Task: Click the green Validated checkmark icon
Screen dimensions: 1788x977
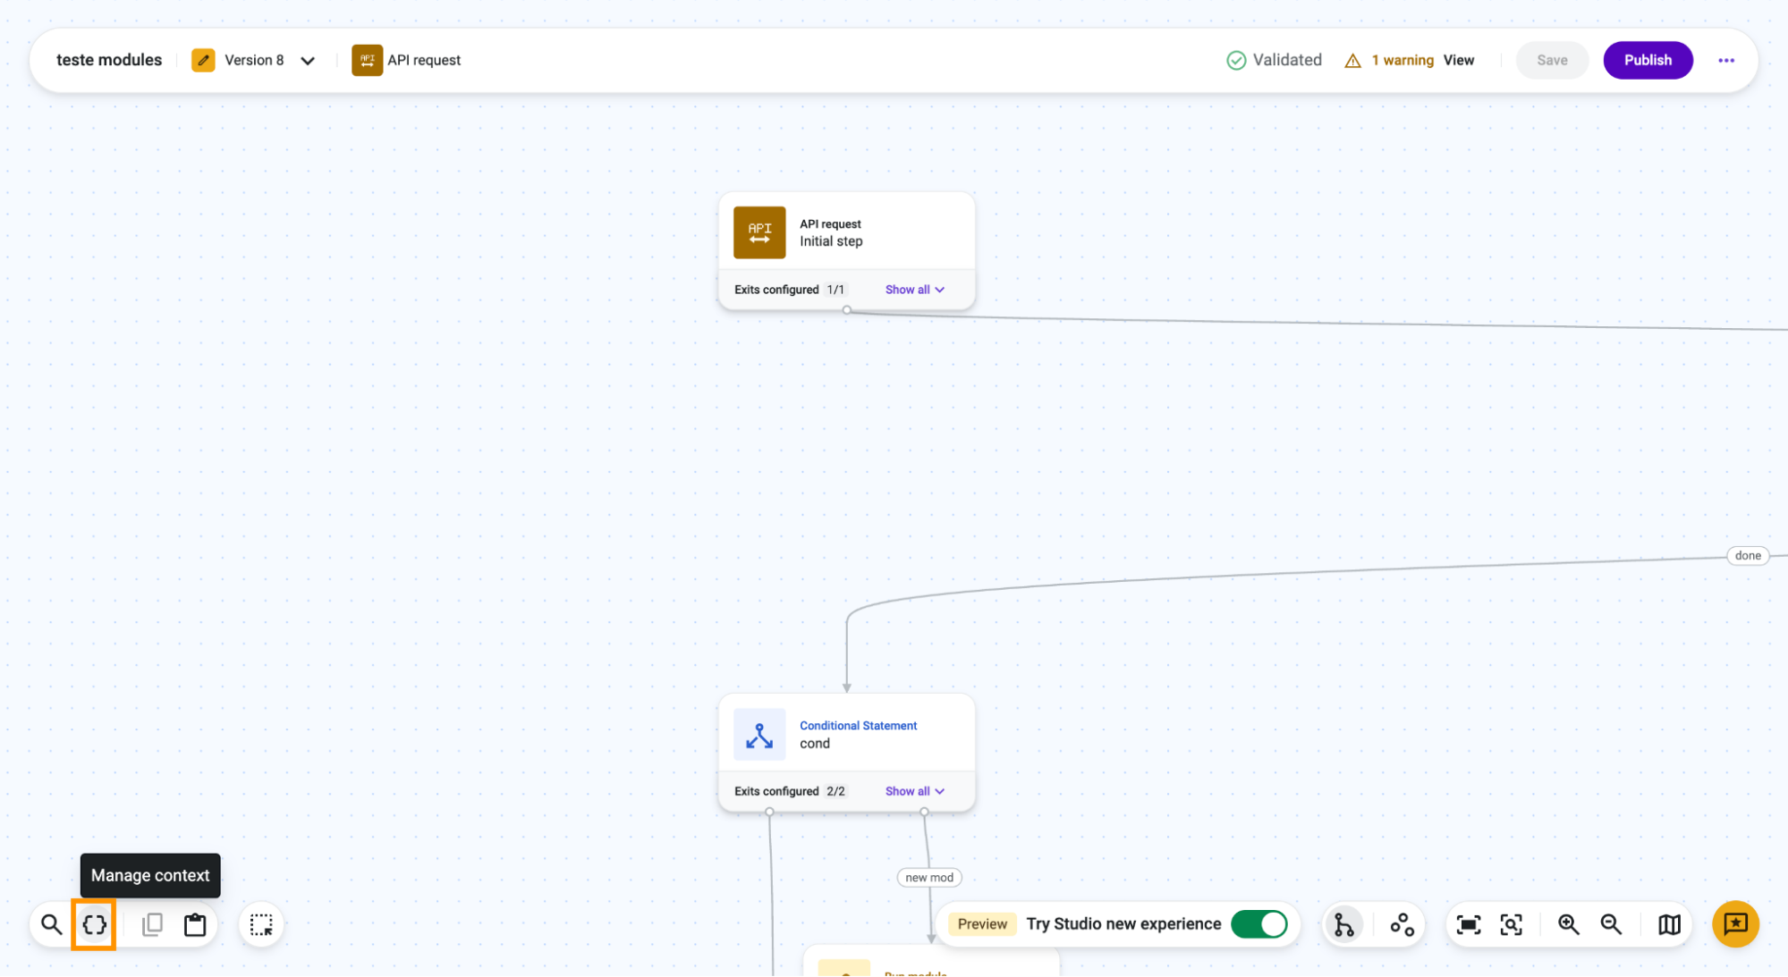Action: point(1236,60)
